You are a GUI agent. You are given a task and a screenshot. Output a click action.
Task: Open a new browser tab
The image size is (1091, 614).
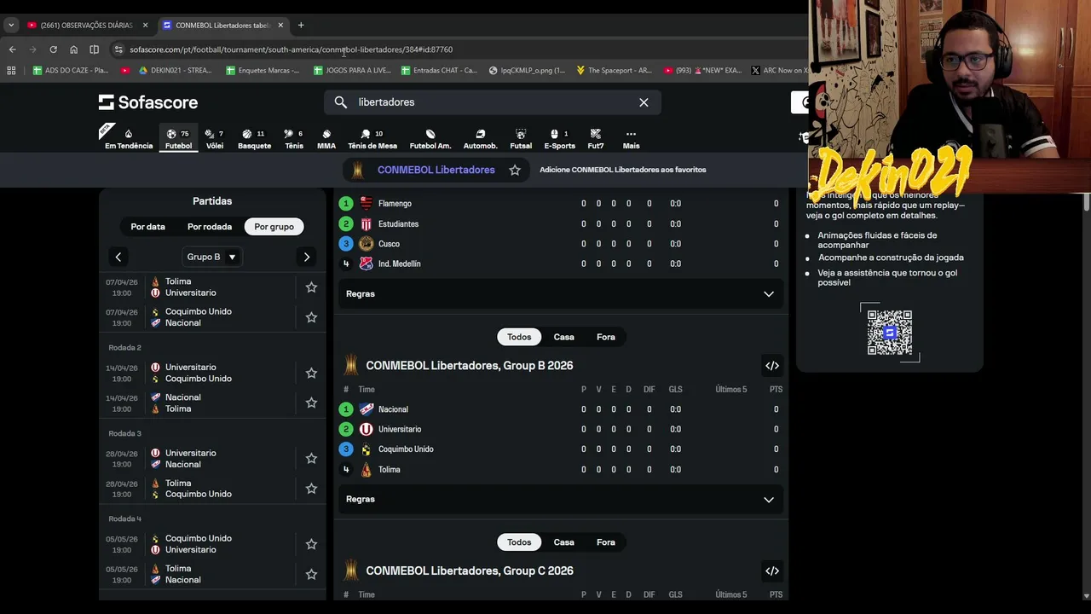coord(301,26)
